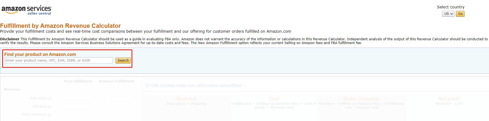The width and height of the screenshot is (489, 121).
Task: Click the help icon next to Shipping
Action: pos(49,107)
